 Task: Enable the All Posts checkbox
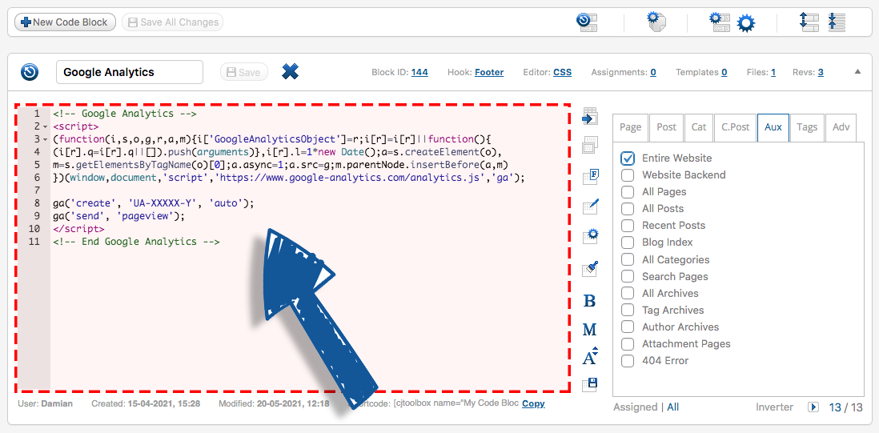point(628,209)
